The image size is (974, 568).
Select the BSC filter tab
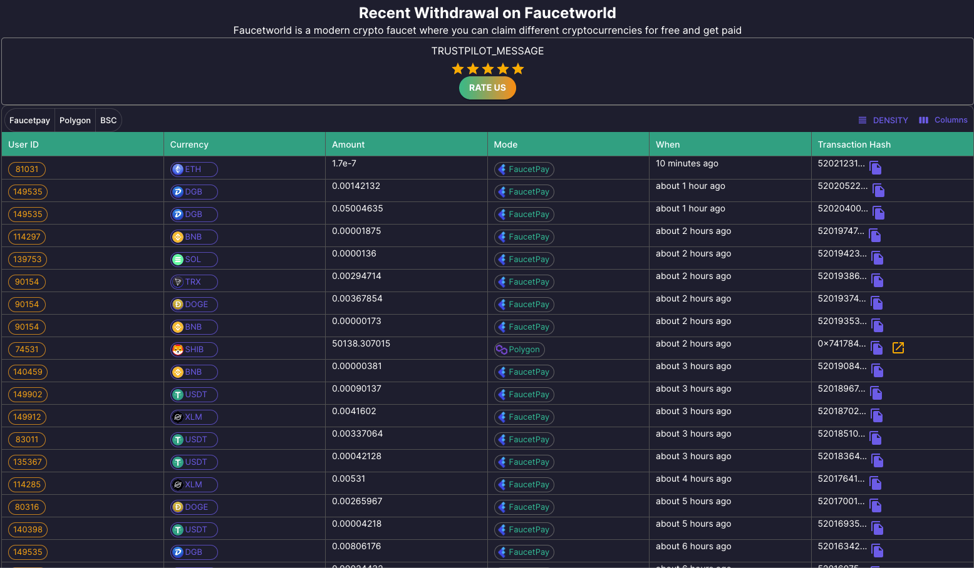coord(108,120)
